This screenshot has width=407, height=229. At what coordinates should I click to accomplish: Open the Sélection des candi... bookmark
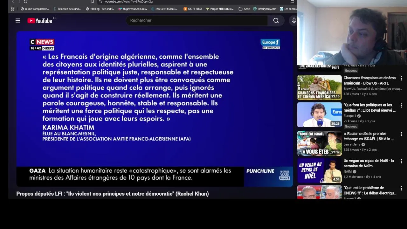(x=67, y=9)
